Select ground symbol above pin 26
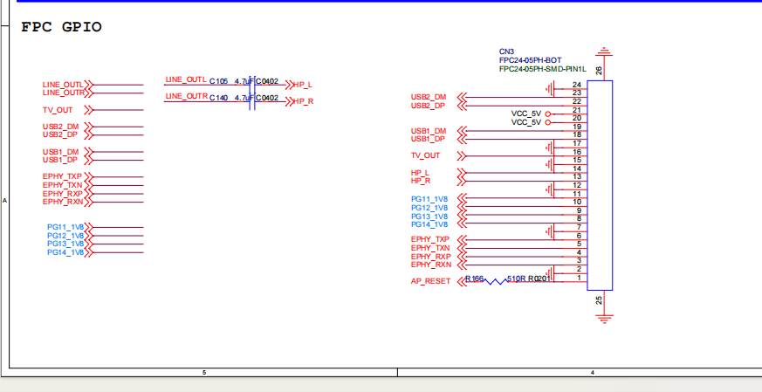This screenshot has height=392, width=762. 600,52
